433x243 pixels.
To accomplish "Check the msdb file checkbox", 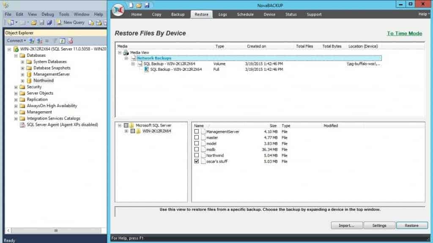I will [196, 149].
